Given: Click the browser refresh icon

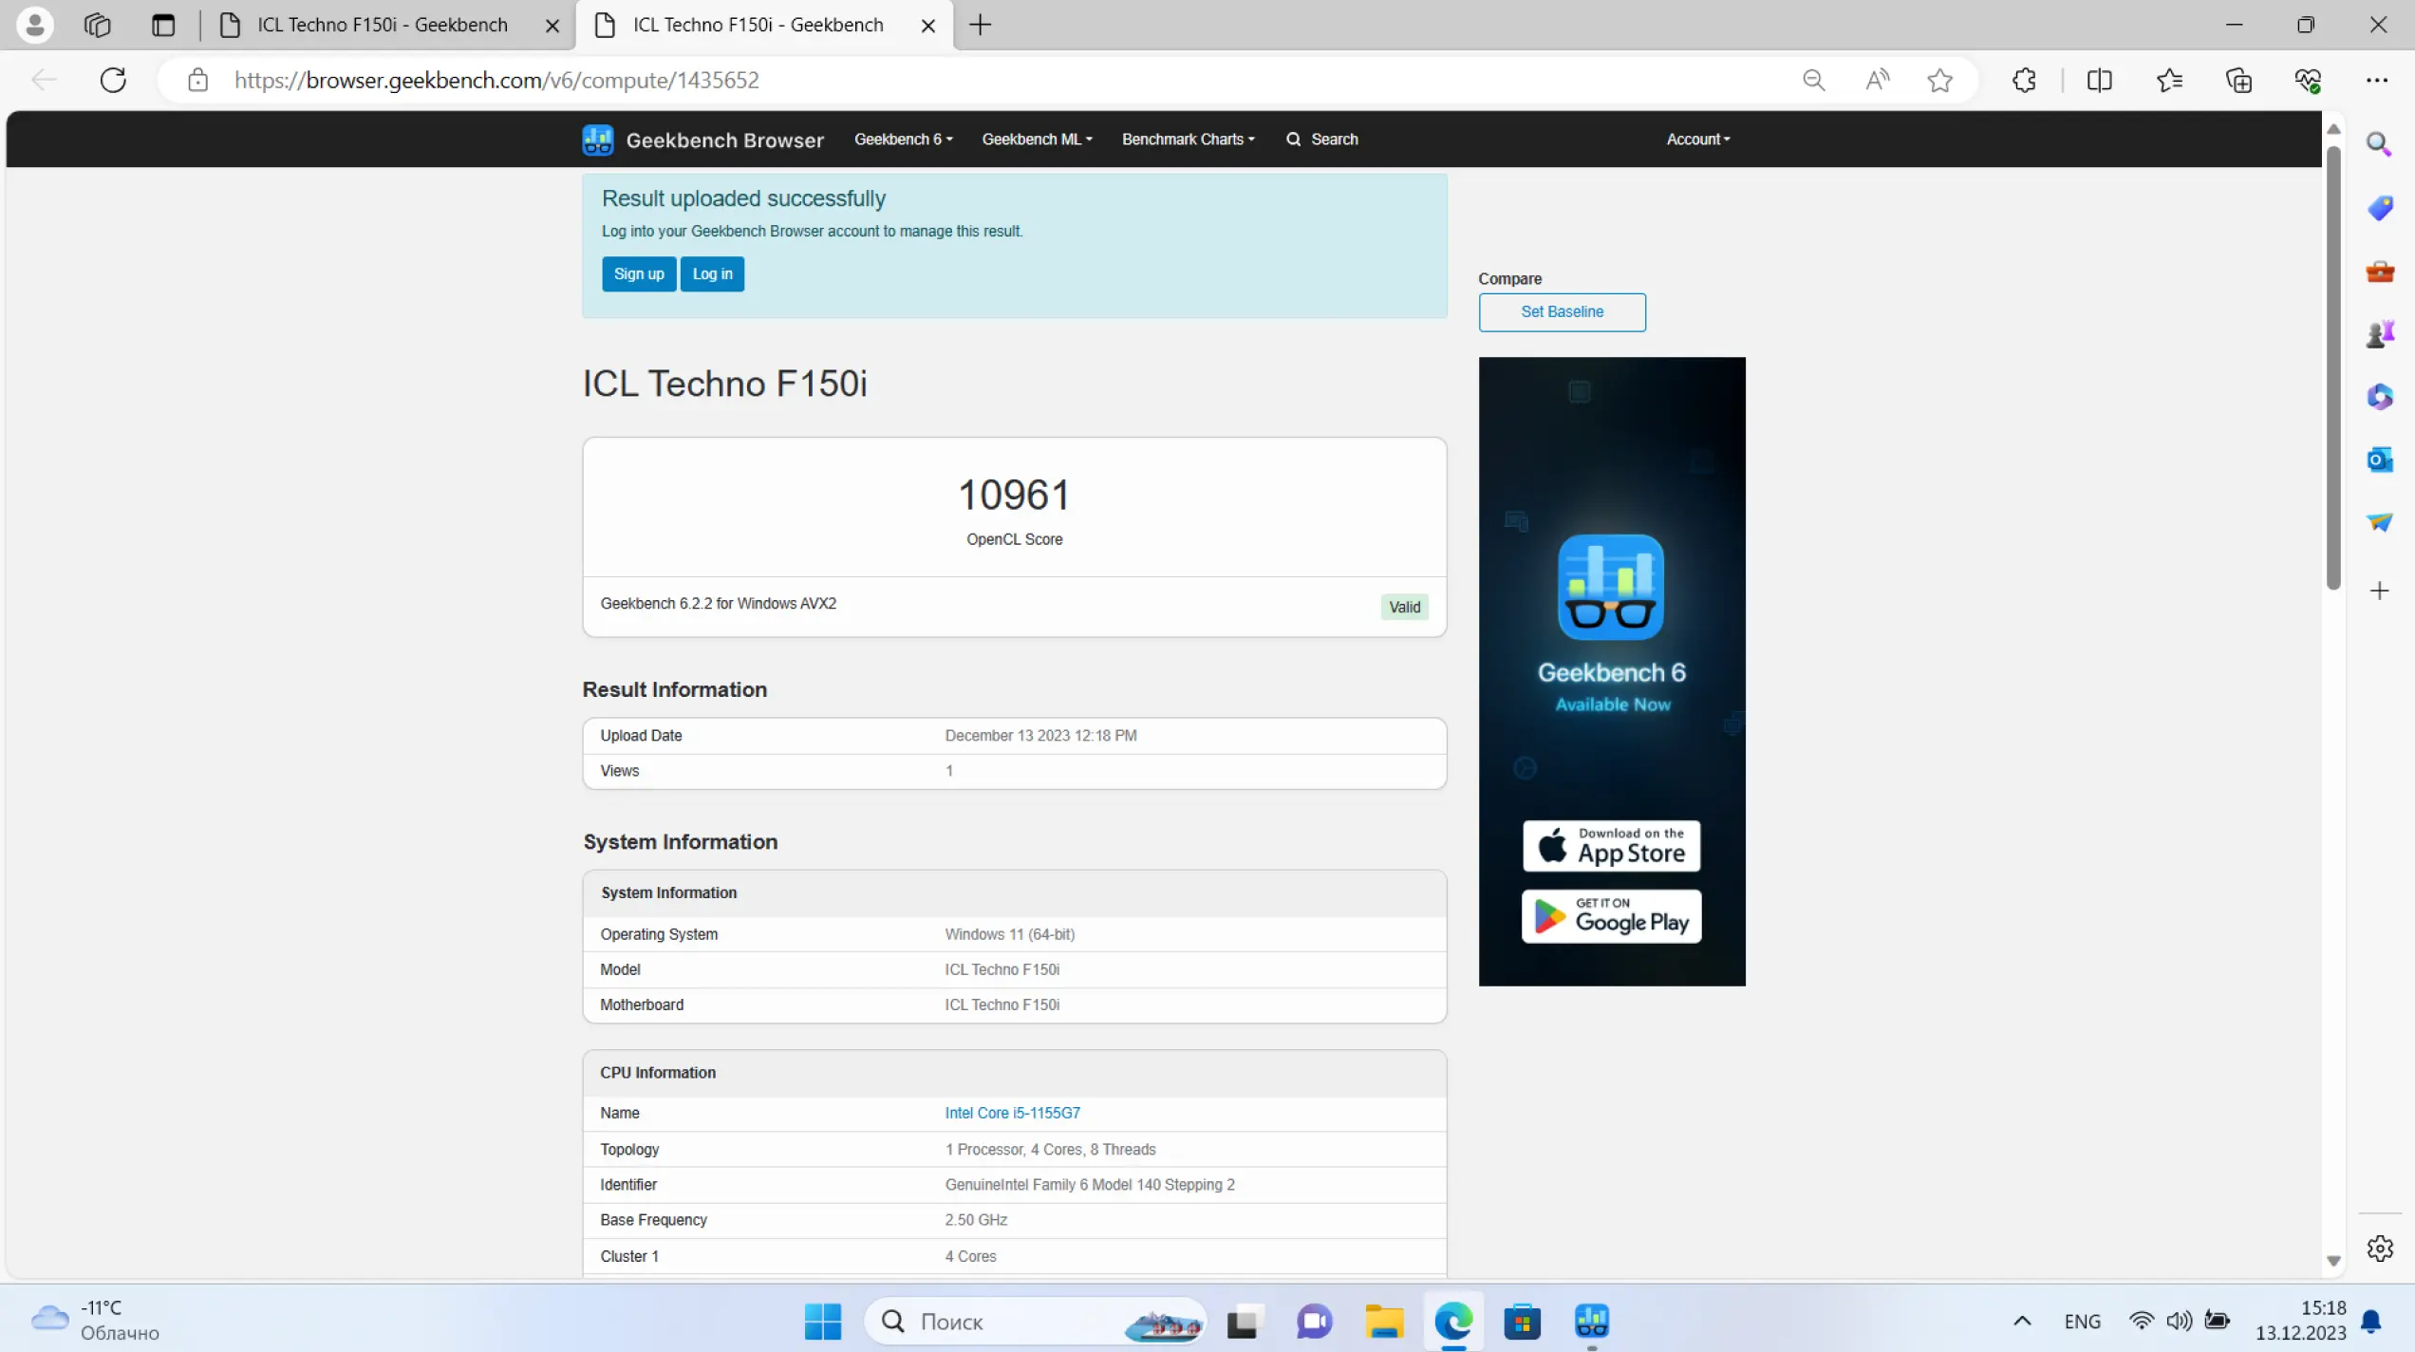Looking at the screenshot, I should click(113, 80).
